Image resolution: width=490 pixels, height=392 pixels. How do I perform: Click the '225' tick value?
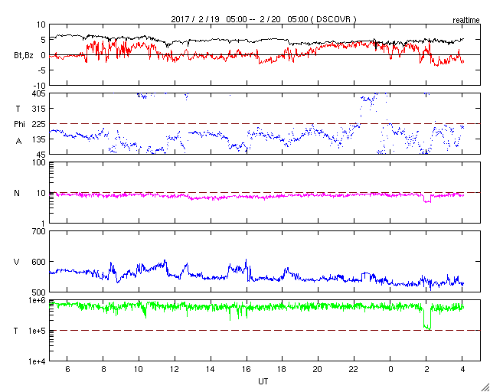coord(40,124)
